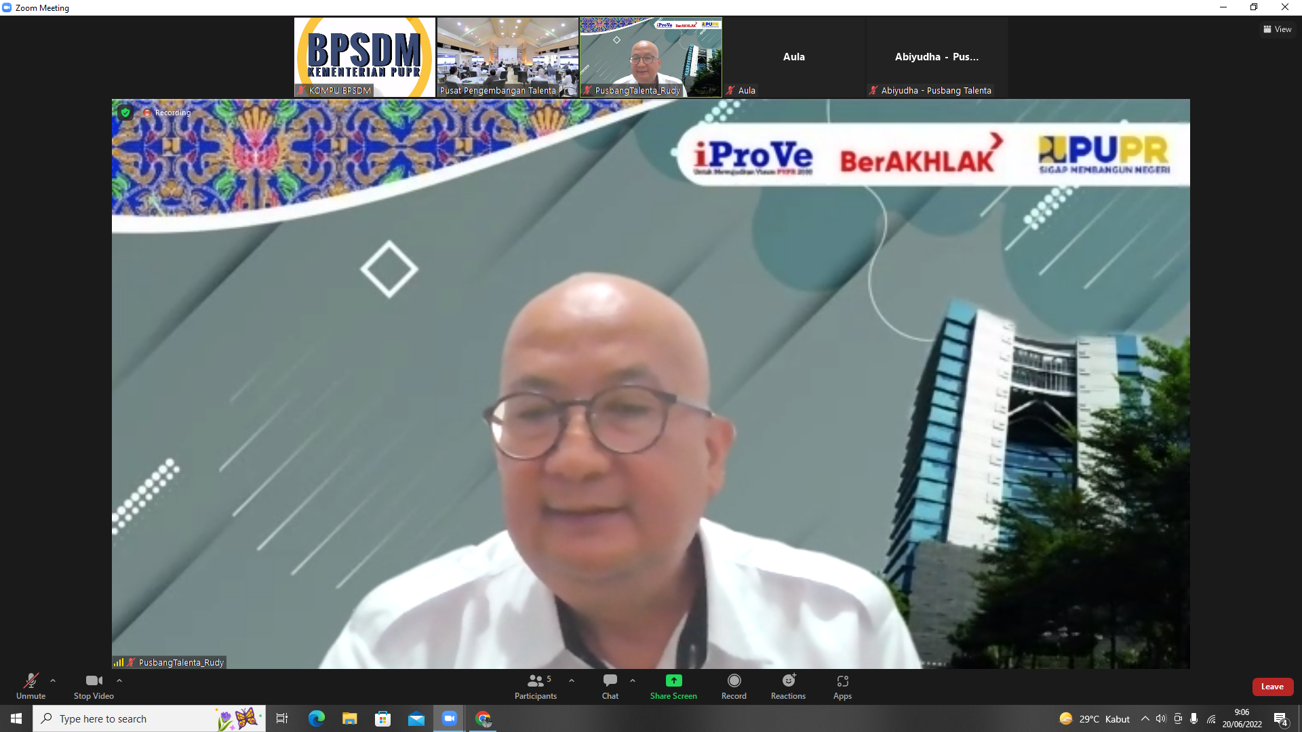The image size is (1302, 732).
Task: Click the Aula name label with muted mic
Action: click(741, 90)
